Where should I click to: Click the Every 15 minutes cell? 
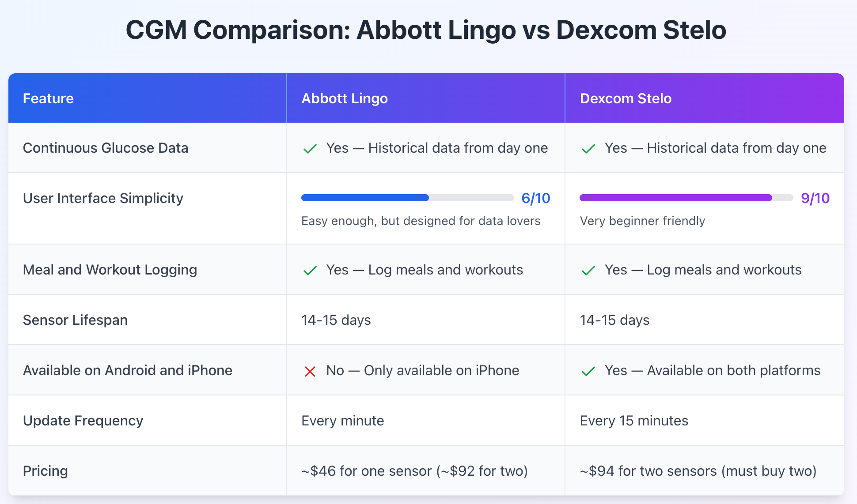634,421
